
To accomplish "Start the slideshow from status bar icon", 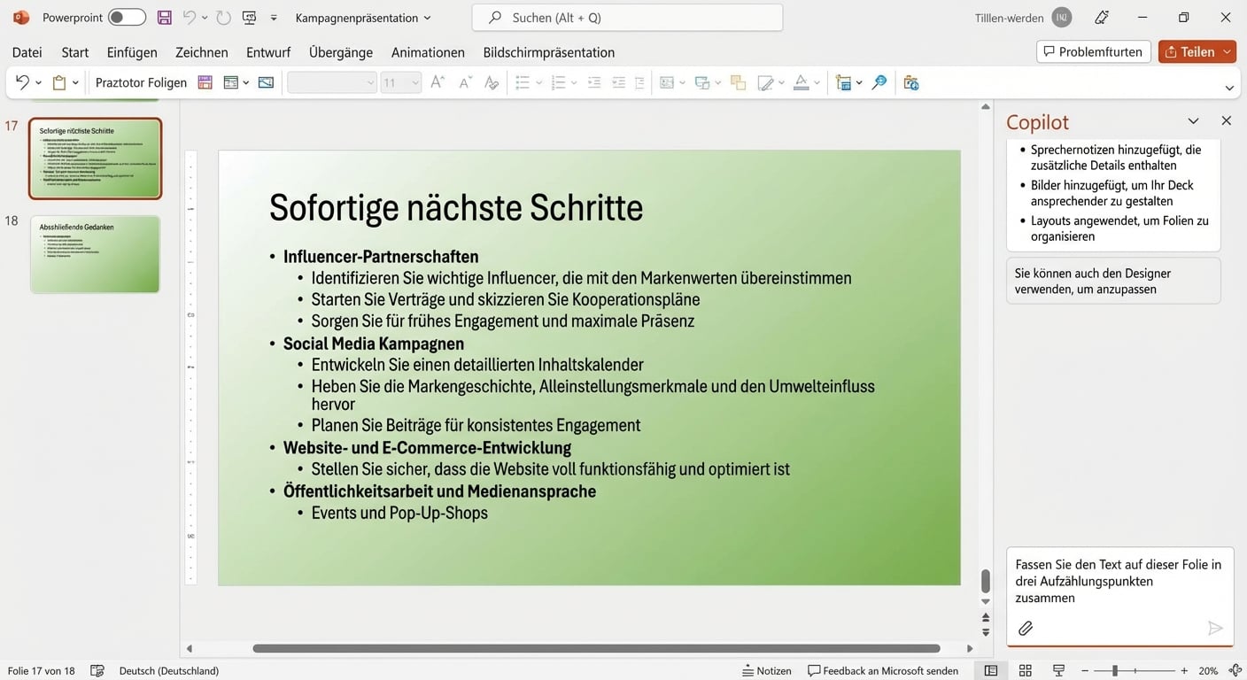I will (1057, 670).
